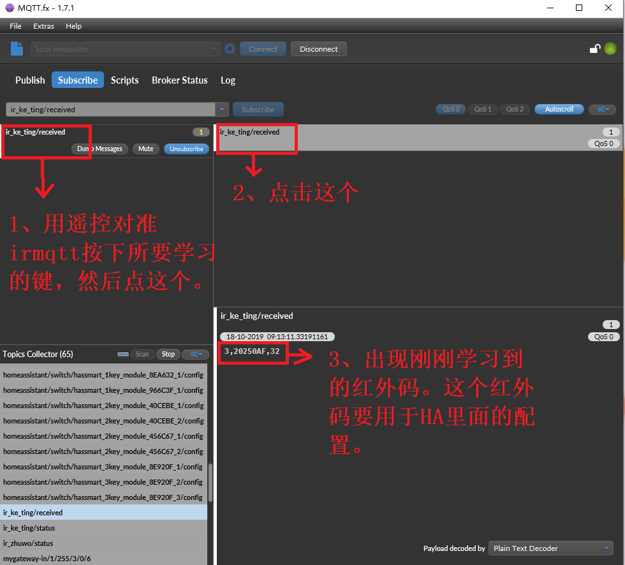The image size is (625, 565).
Task: Open subscribe settings gear dropdown near Autoscroll
Action: (602, 109)
